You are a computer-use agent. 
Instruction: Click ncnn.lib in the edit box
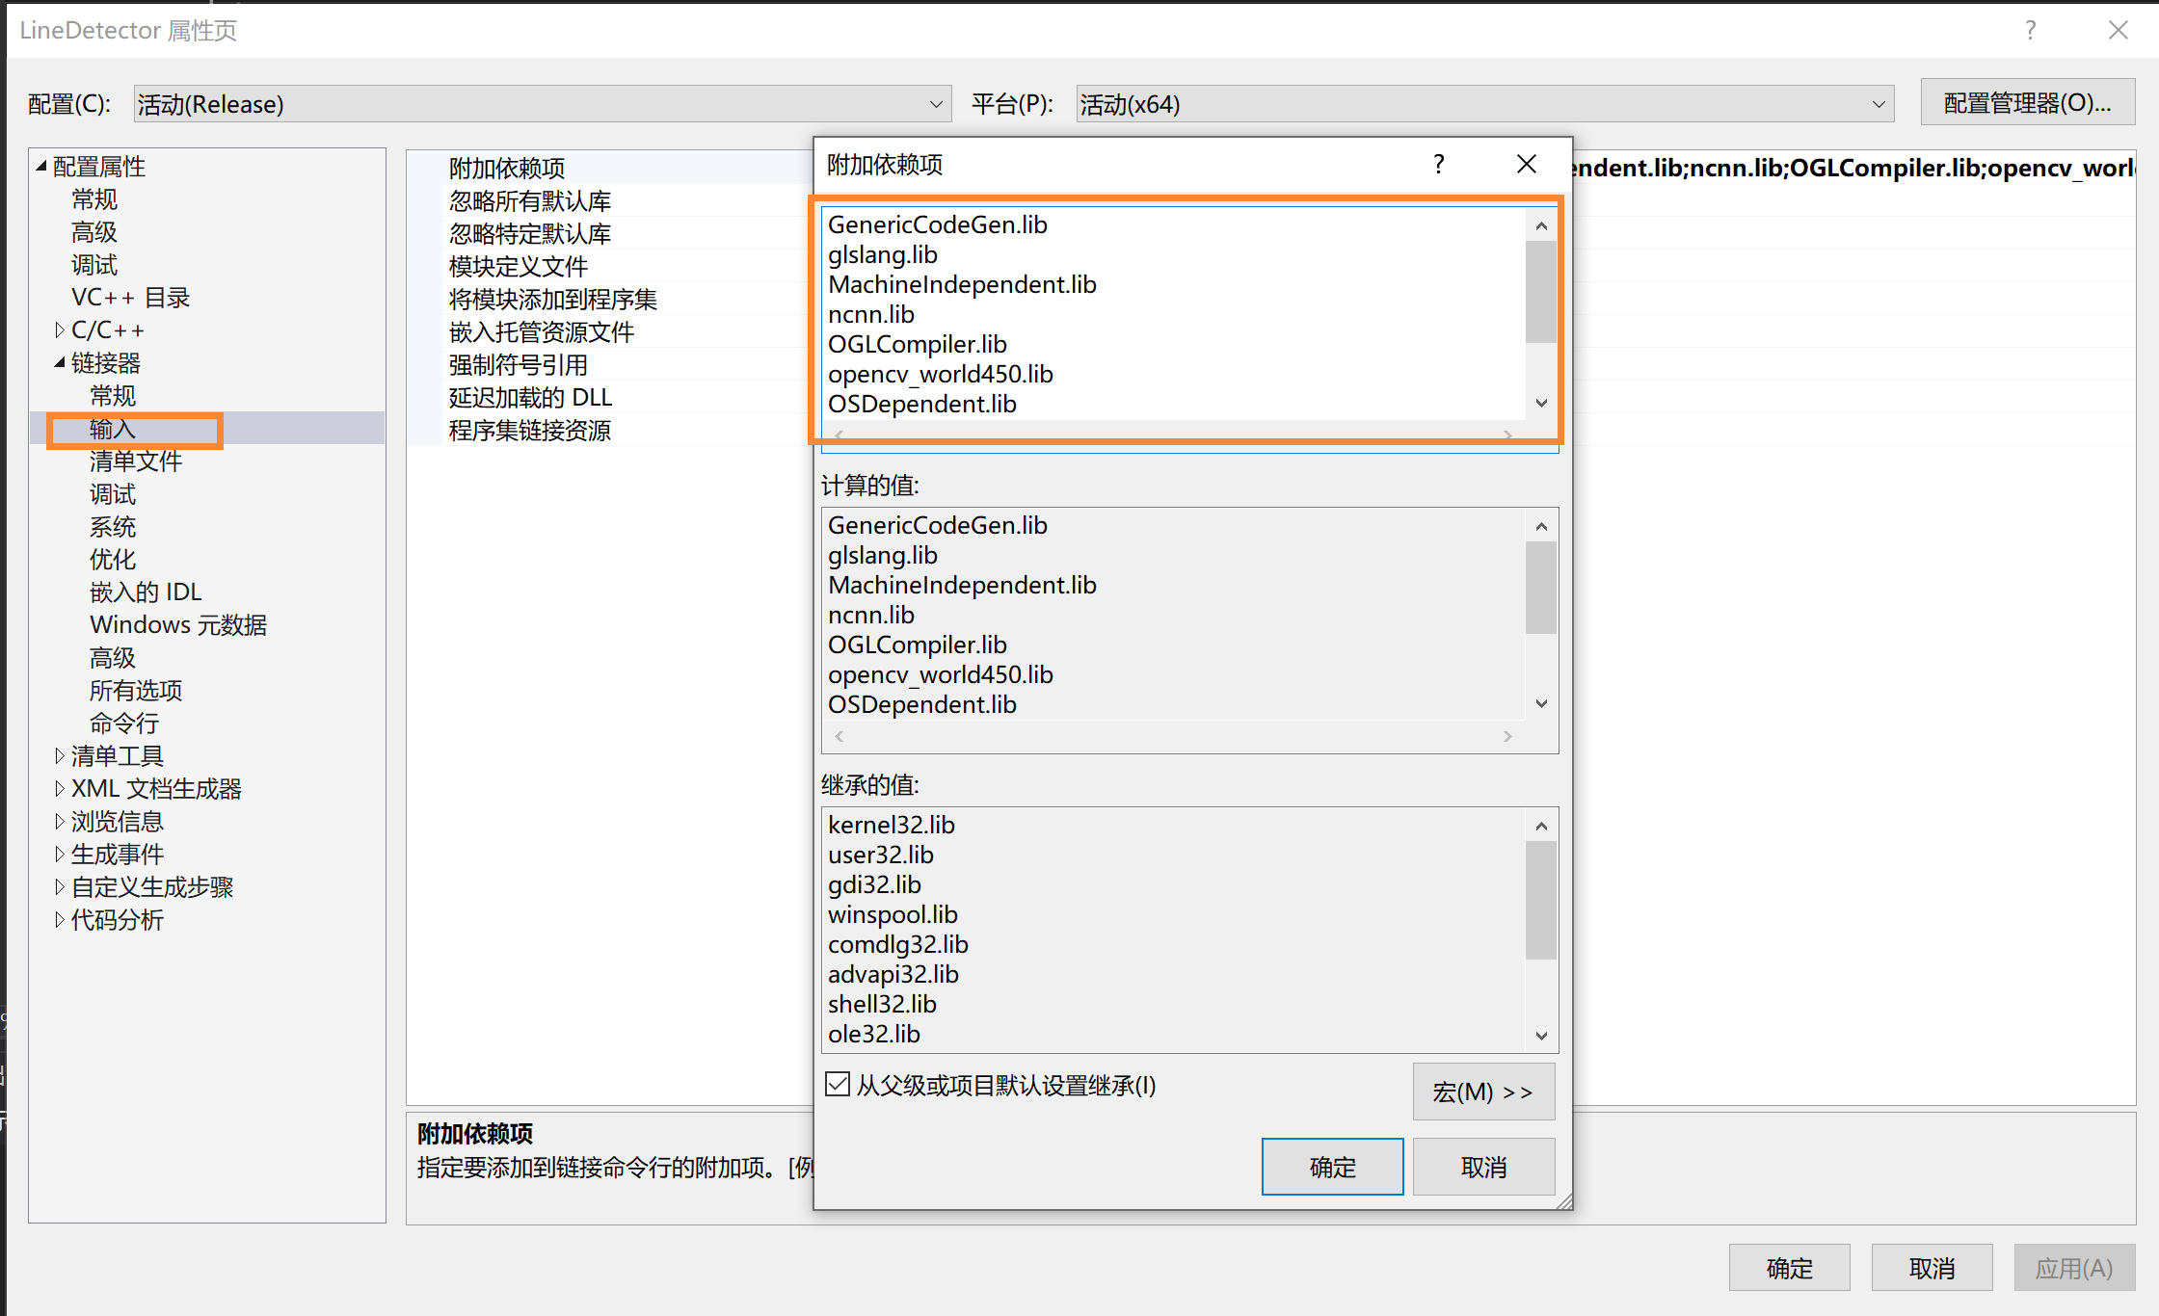871,314
